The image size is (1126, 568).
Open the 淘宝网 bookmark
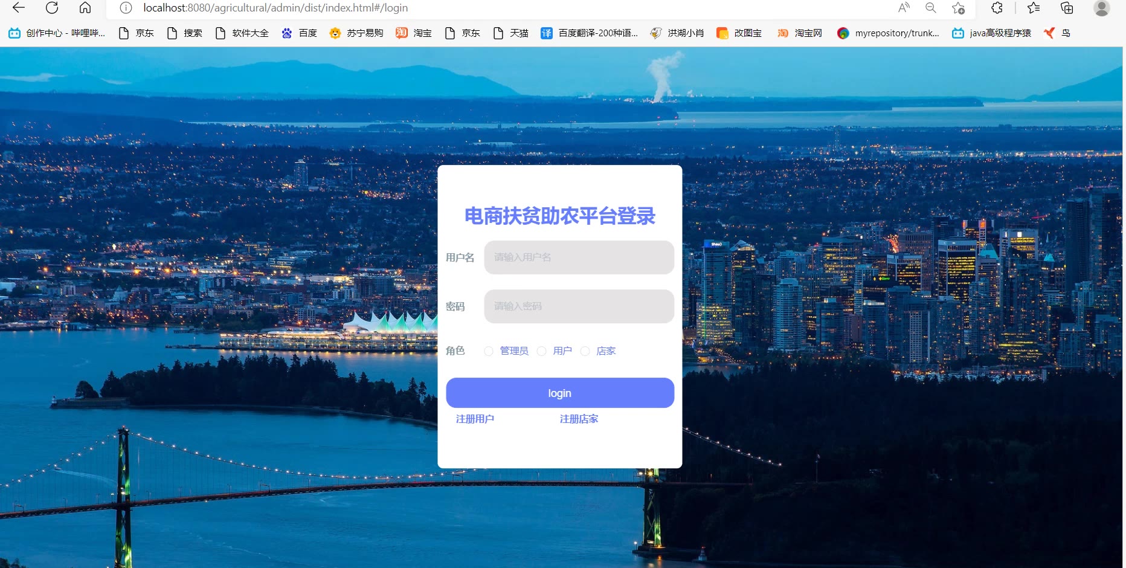pos(799,33)
